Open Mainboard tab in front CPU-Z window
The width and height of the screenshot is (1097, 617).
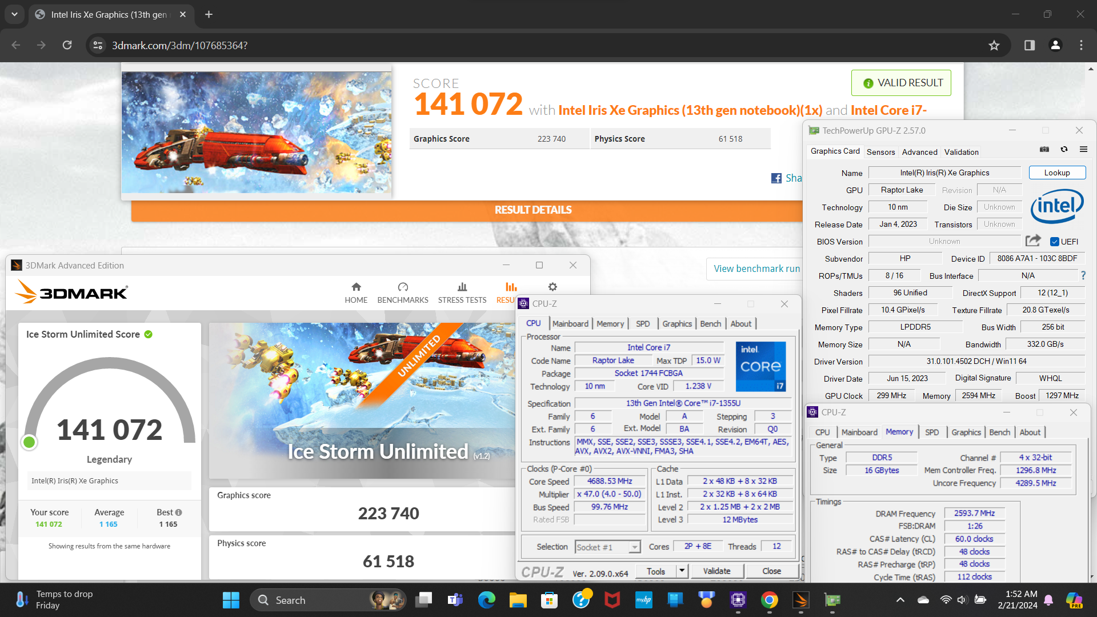pos(570,324)
